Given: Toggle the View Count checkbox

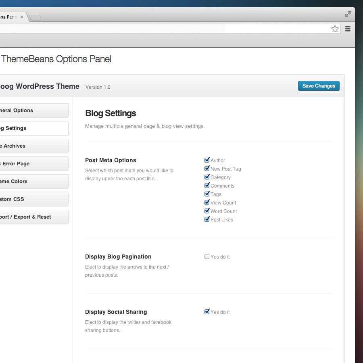Looking at the screenshot, I should click(x=207, y=202).
